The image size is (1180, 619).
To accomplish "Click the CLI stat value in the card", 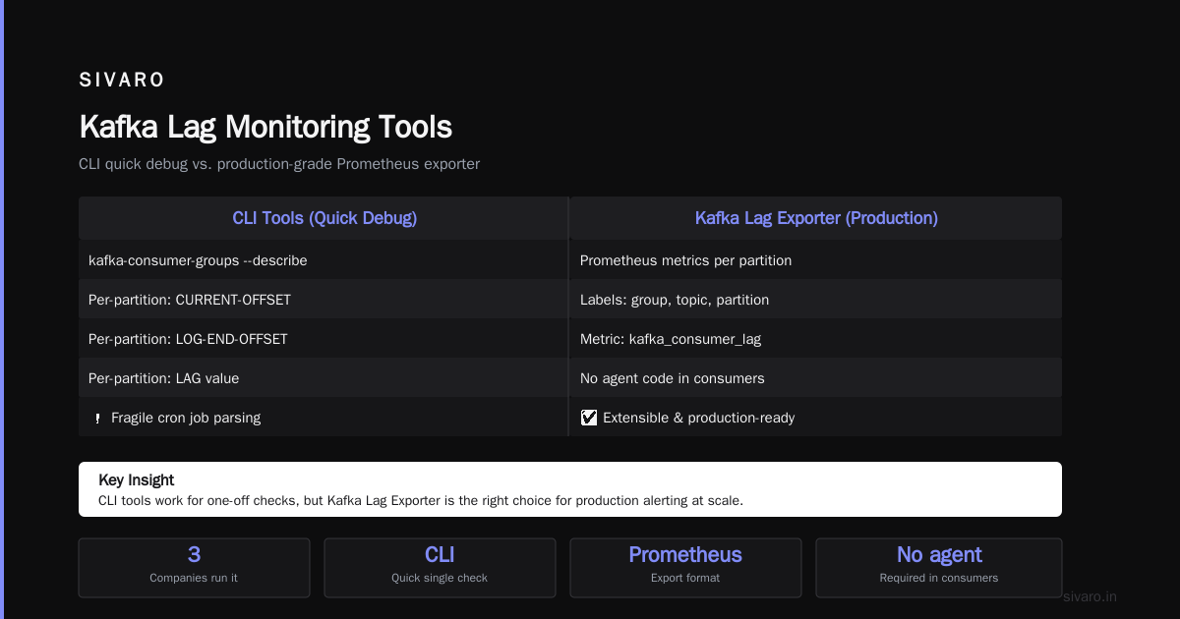I will click(440, 555).
